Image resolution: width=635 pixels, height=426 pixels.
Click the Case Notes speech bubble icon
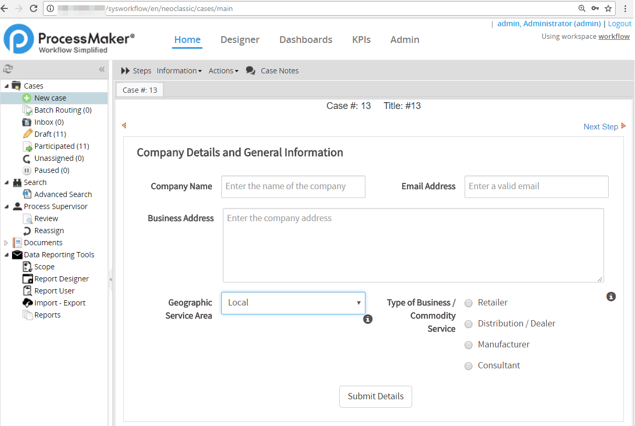(x=250, y=71)
